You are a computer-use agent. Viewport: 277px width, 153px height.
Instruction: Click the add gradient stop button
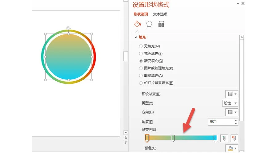[x=224, y=138]
